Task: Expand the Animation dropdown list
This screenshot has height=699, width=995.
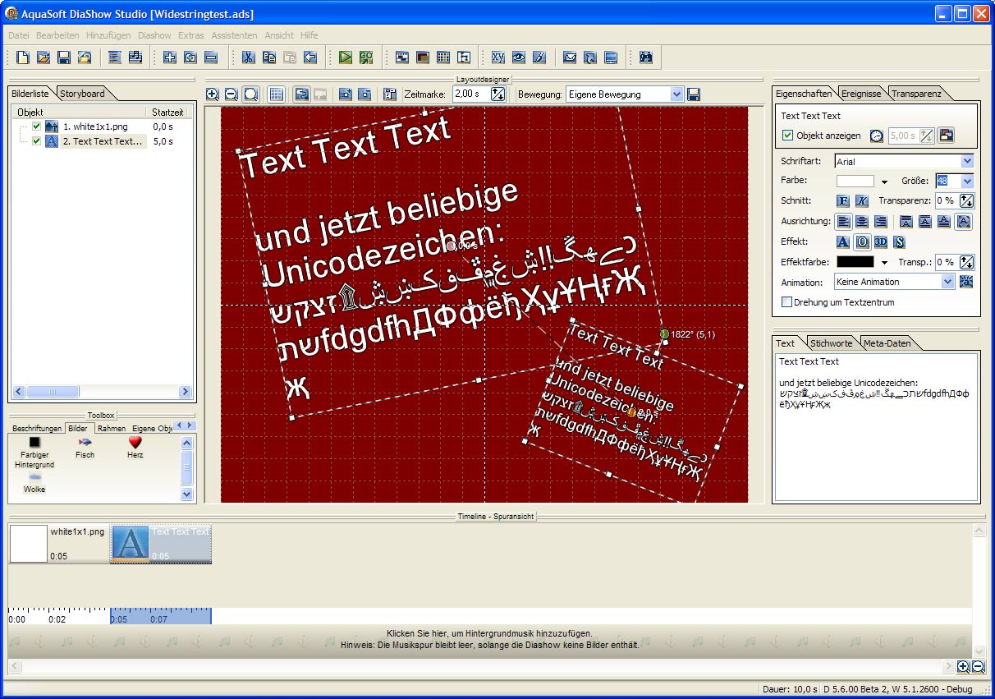Action: [x=948, y=282]
